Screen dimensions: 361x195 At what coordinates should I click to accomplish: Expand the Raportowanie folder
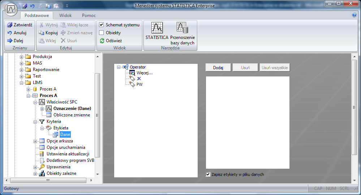click(21, 70)
